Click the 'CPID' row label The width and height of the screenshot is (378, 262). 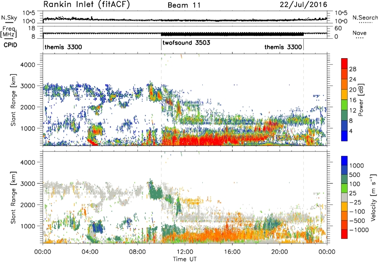[x=10, y=45]
